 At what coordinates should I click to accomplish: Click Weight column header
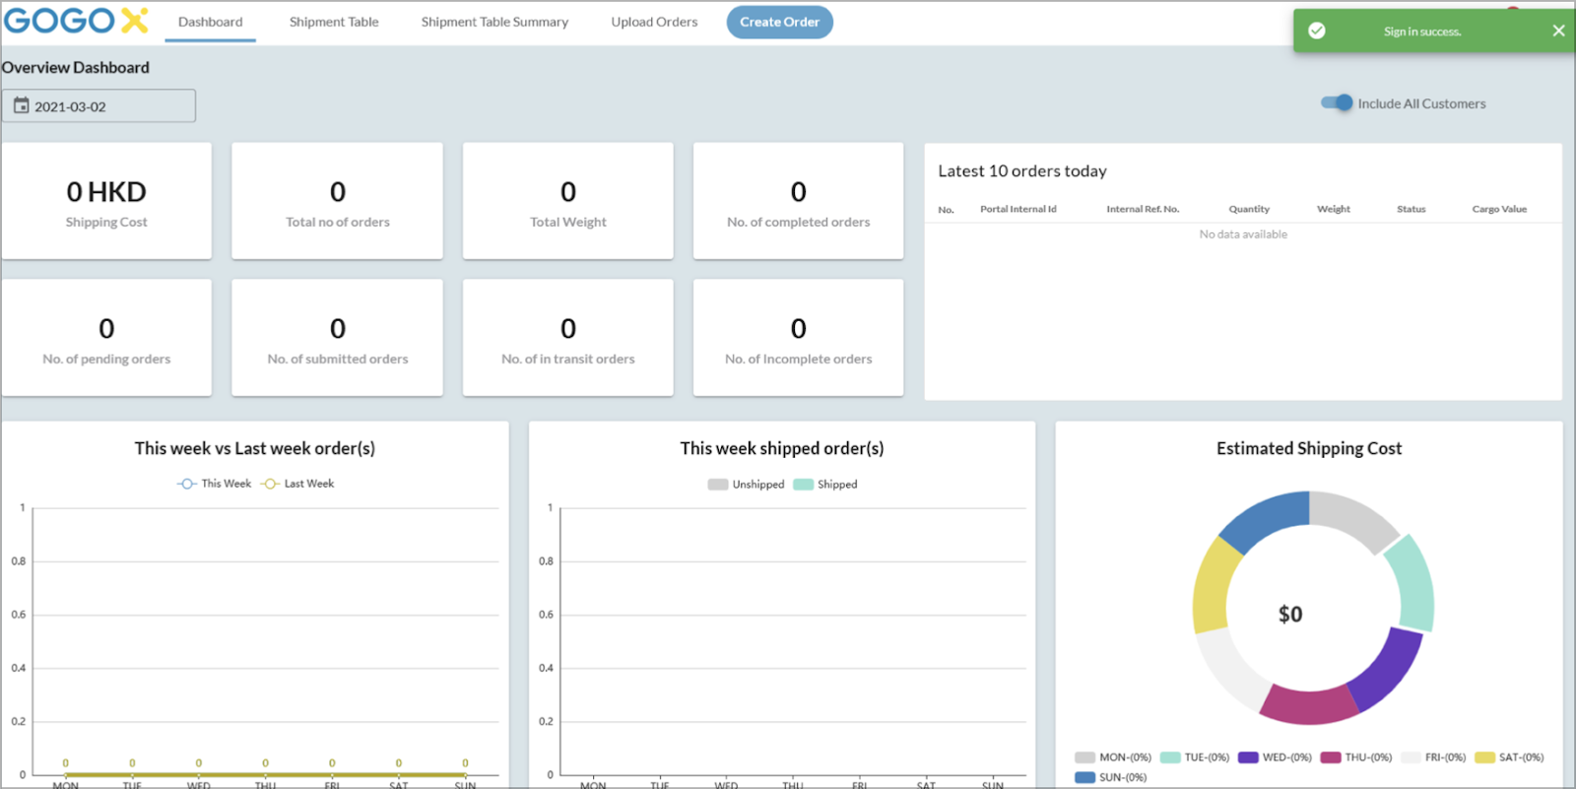1334,209
